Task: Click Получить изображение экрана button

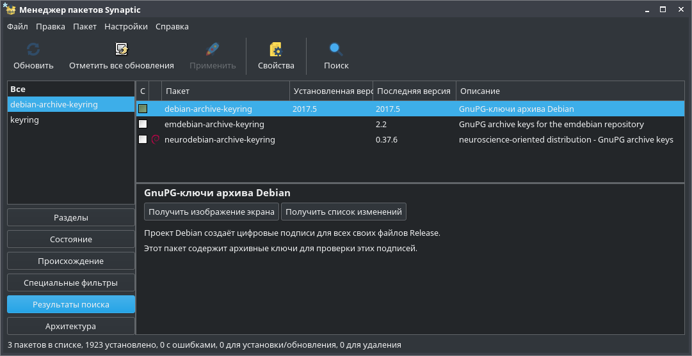Action: 211,212
